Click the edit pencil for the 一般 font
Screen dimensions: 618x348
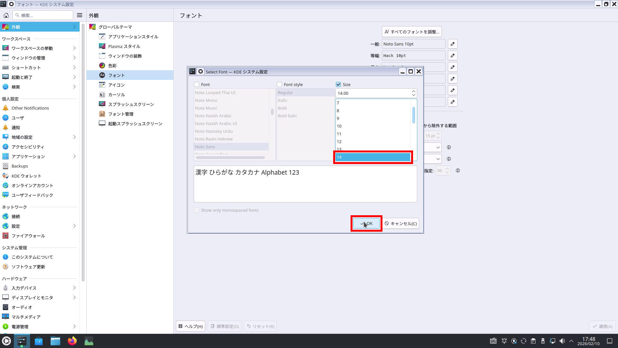click(x=452, y=44)
